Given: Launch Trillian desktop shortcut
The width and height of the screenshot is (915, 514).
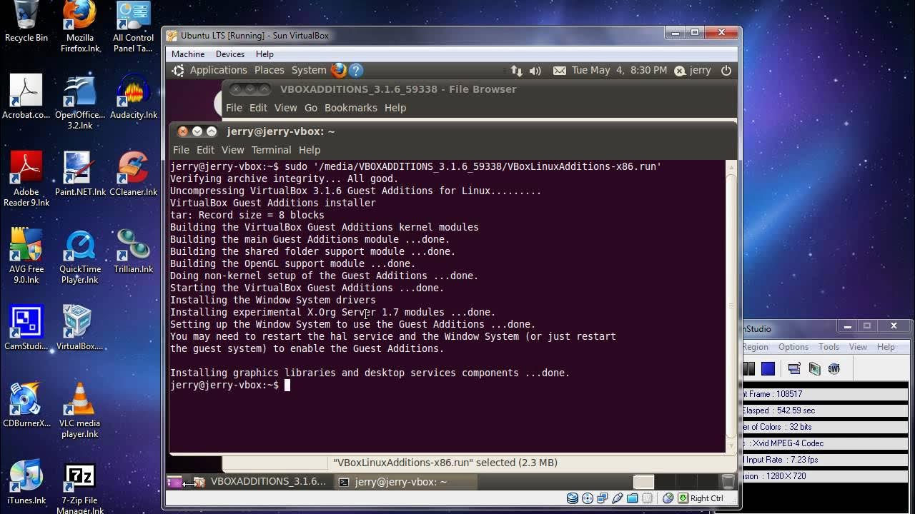Looking at the screenshot, I should [133, 251].
